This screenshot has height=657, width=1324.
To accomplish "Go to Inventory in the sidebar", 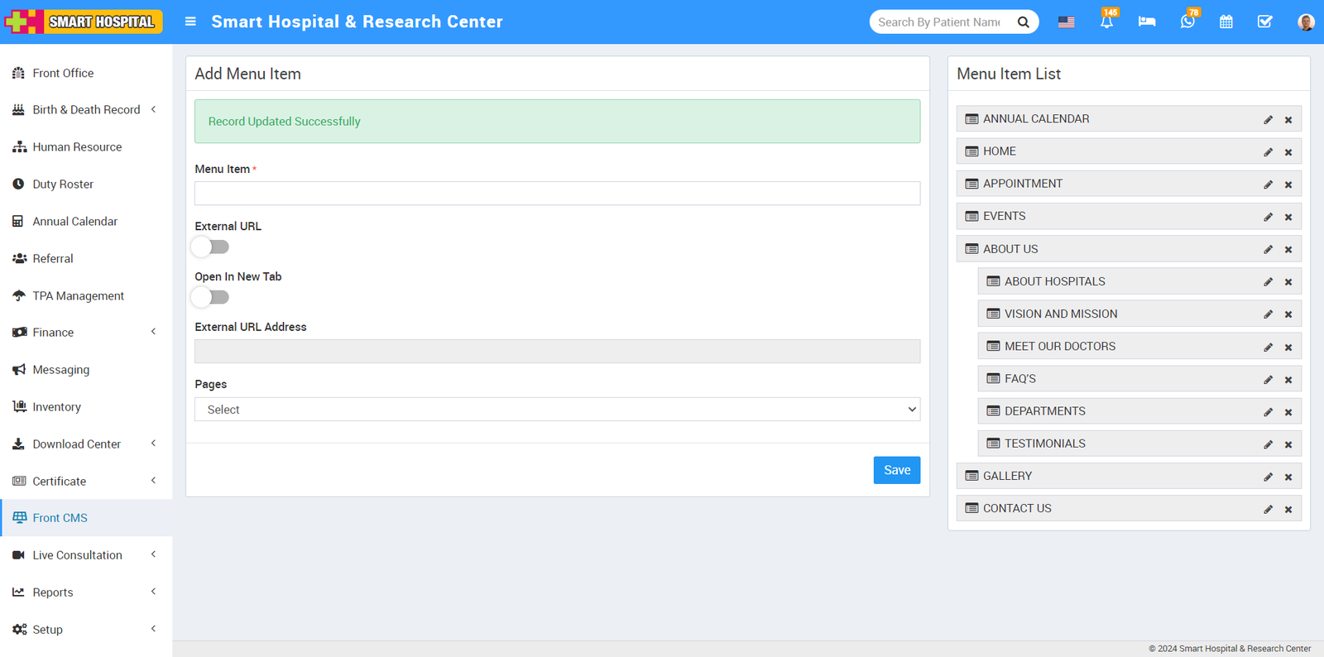I will pyautogui.click(x=56, y=407).
